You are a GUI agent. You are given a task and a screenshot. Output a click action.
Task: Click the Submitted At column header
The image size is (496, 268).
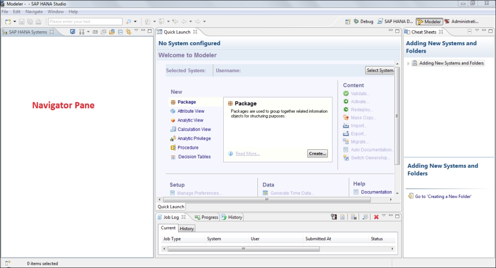click(318, 239)
